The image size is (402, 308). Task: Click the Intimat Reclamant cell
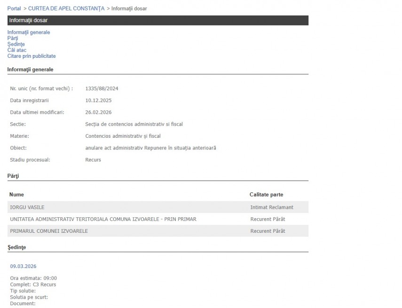pos(271,207)
